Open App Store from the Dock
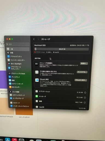This screenshot has height=141, width=105. click(8, 139)
